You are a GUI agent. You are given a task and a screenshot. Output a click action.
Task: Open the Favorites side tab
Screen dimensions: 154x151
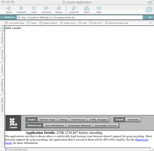click(2, 38)
